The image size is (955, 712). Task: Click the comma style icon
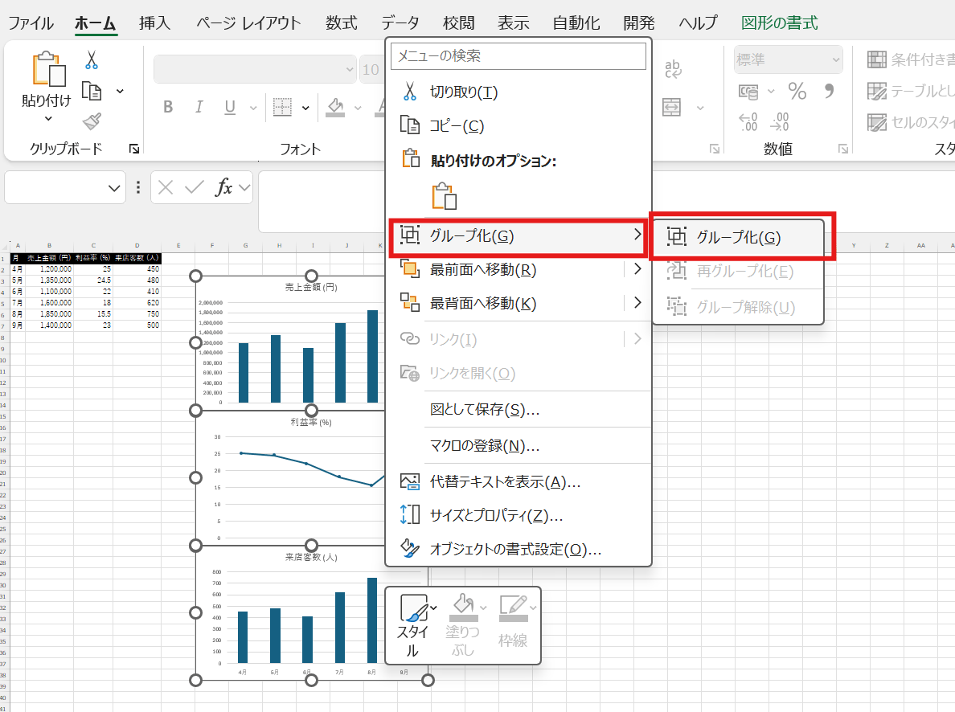(x=829, y=92)
